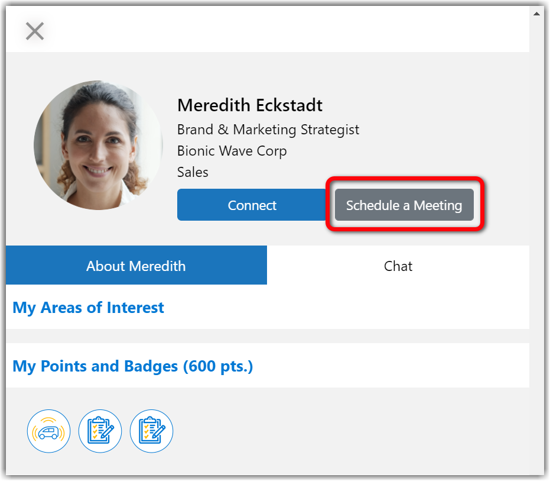Click the car sensor badge icon

[x=49, y=431]
